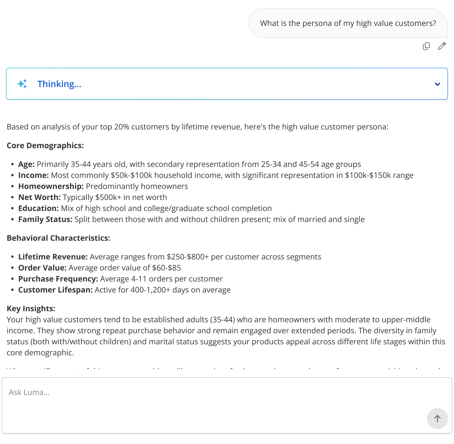Click the bold "Age:" label
Image resolution: width=454 pixels, height=444 pixels.
[26, 164]
